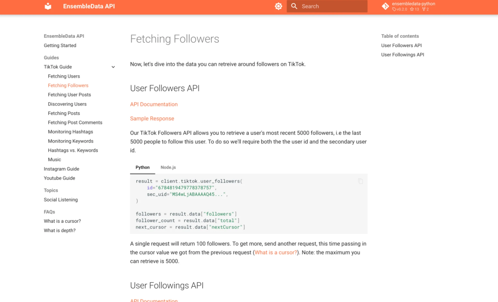Click the star icon next to 13
Viewport: 498px width, 302px height.
tap(412, 9)
